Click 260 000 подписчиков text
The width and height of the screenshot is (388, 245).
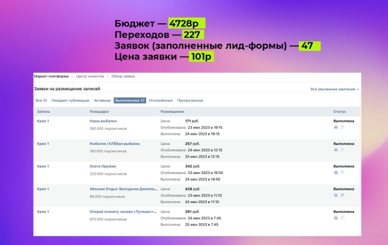pos(108,128)
